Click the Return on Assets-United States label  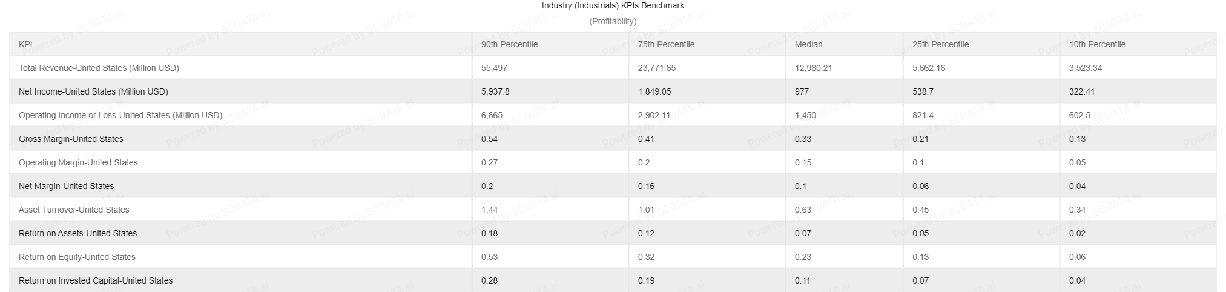pyautogui.click(x=77, y=233)
